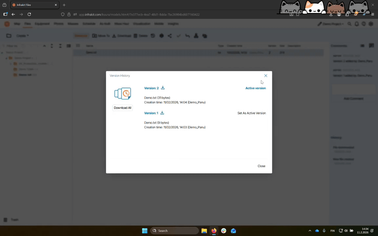Open the Firefox View tab list icon

[4, 5]
